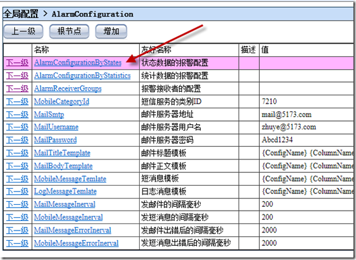The image size is (356, 260).
Task: Click 下一级 in the AlarmConfigurationByStatistics row
Action: coord(17,76)
